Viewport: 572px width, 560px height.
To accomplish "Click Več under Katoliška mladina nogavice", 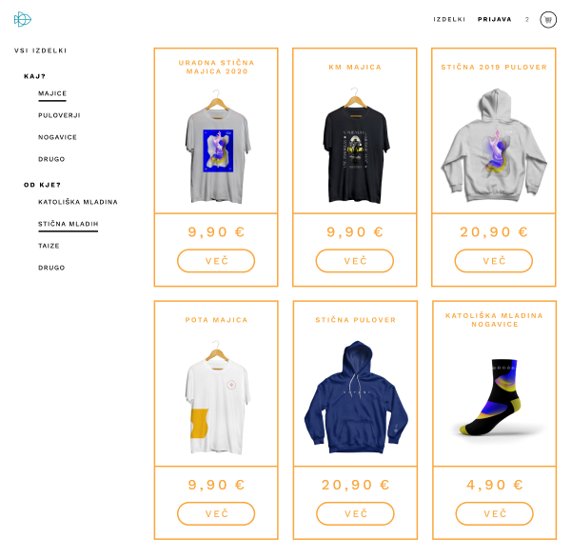I will pos(494,513).
